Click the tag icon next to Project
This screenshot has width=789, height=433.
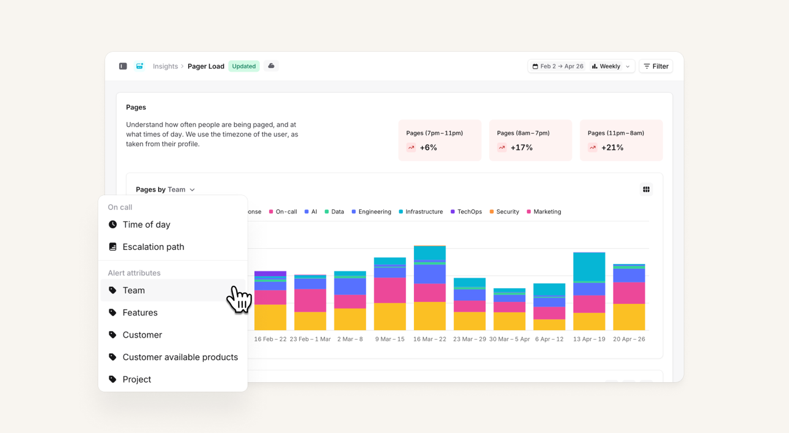113,379
